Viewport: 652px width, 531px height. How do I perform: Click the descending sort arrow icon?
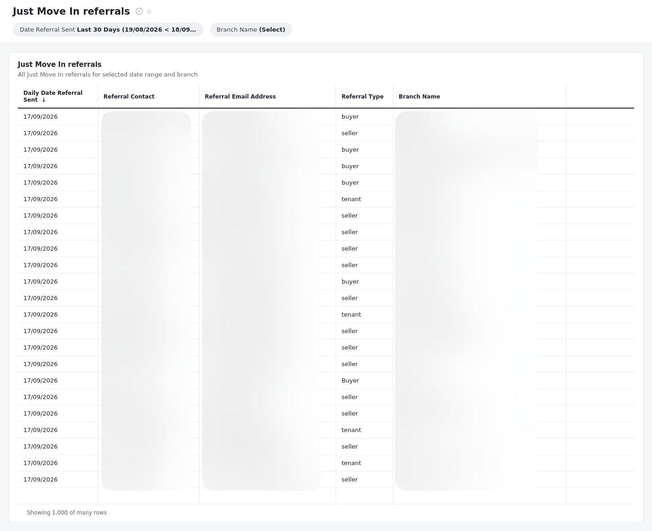click(44, 100)
